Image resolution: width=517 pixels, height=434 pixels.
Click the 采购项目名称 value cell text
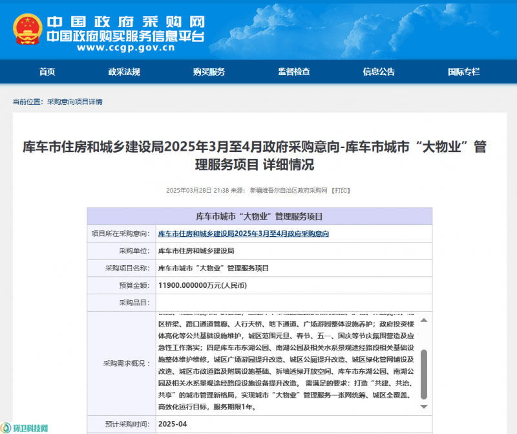pyautogui.click(x=213, y=268)
